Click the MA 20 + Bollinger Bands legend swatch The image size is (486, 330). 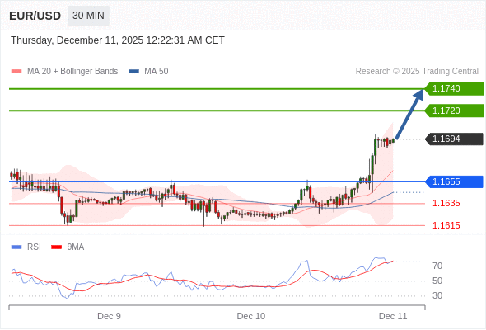tap(16, 72)
